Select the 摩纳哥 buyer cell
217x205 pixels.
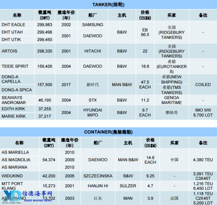coord(171,113)
